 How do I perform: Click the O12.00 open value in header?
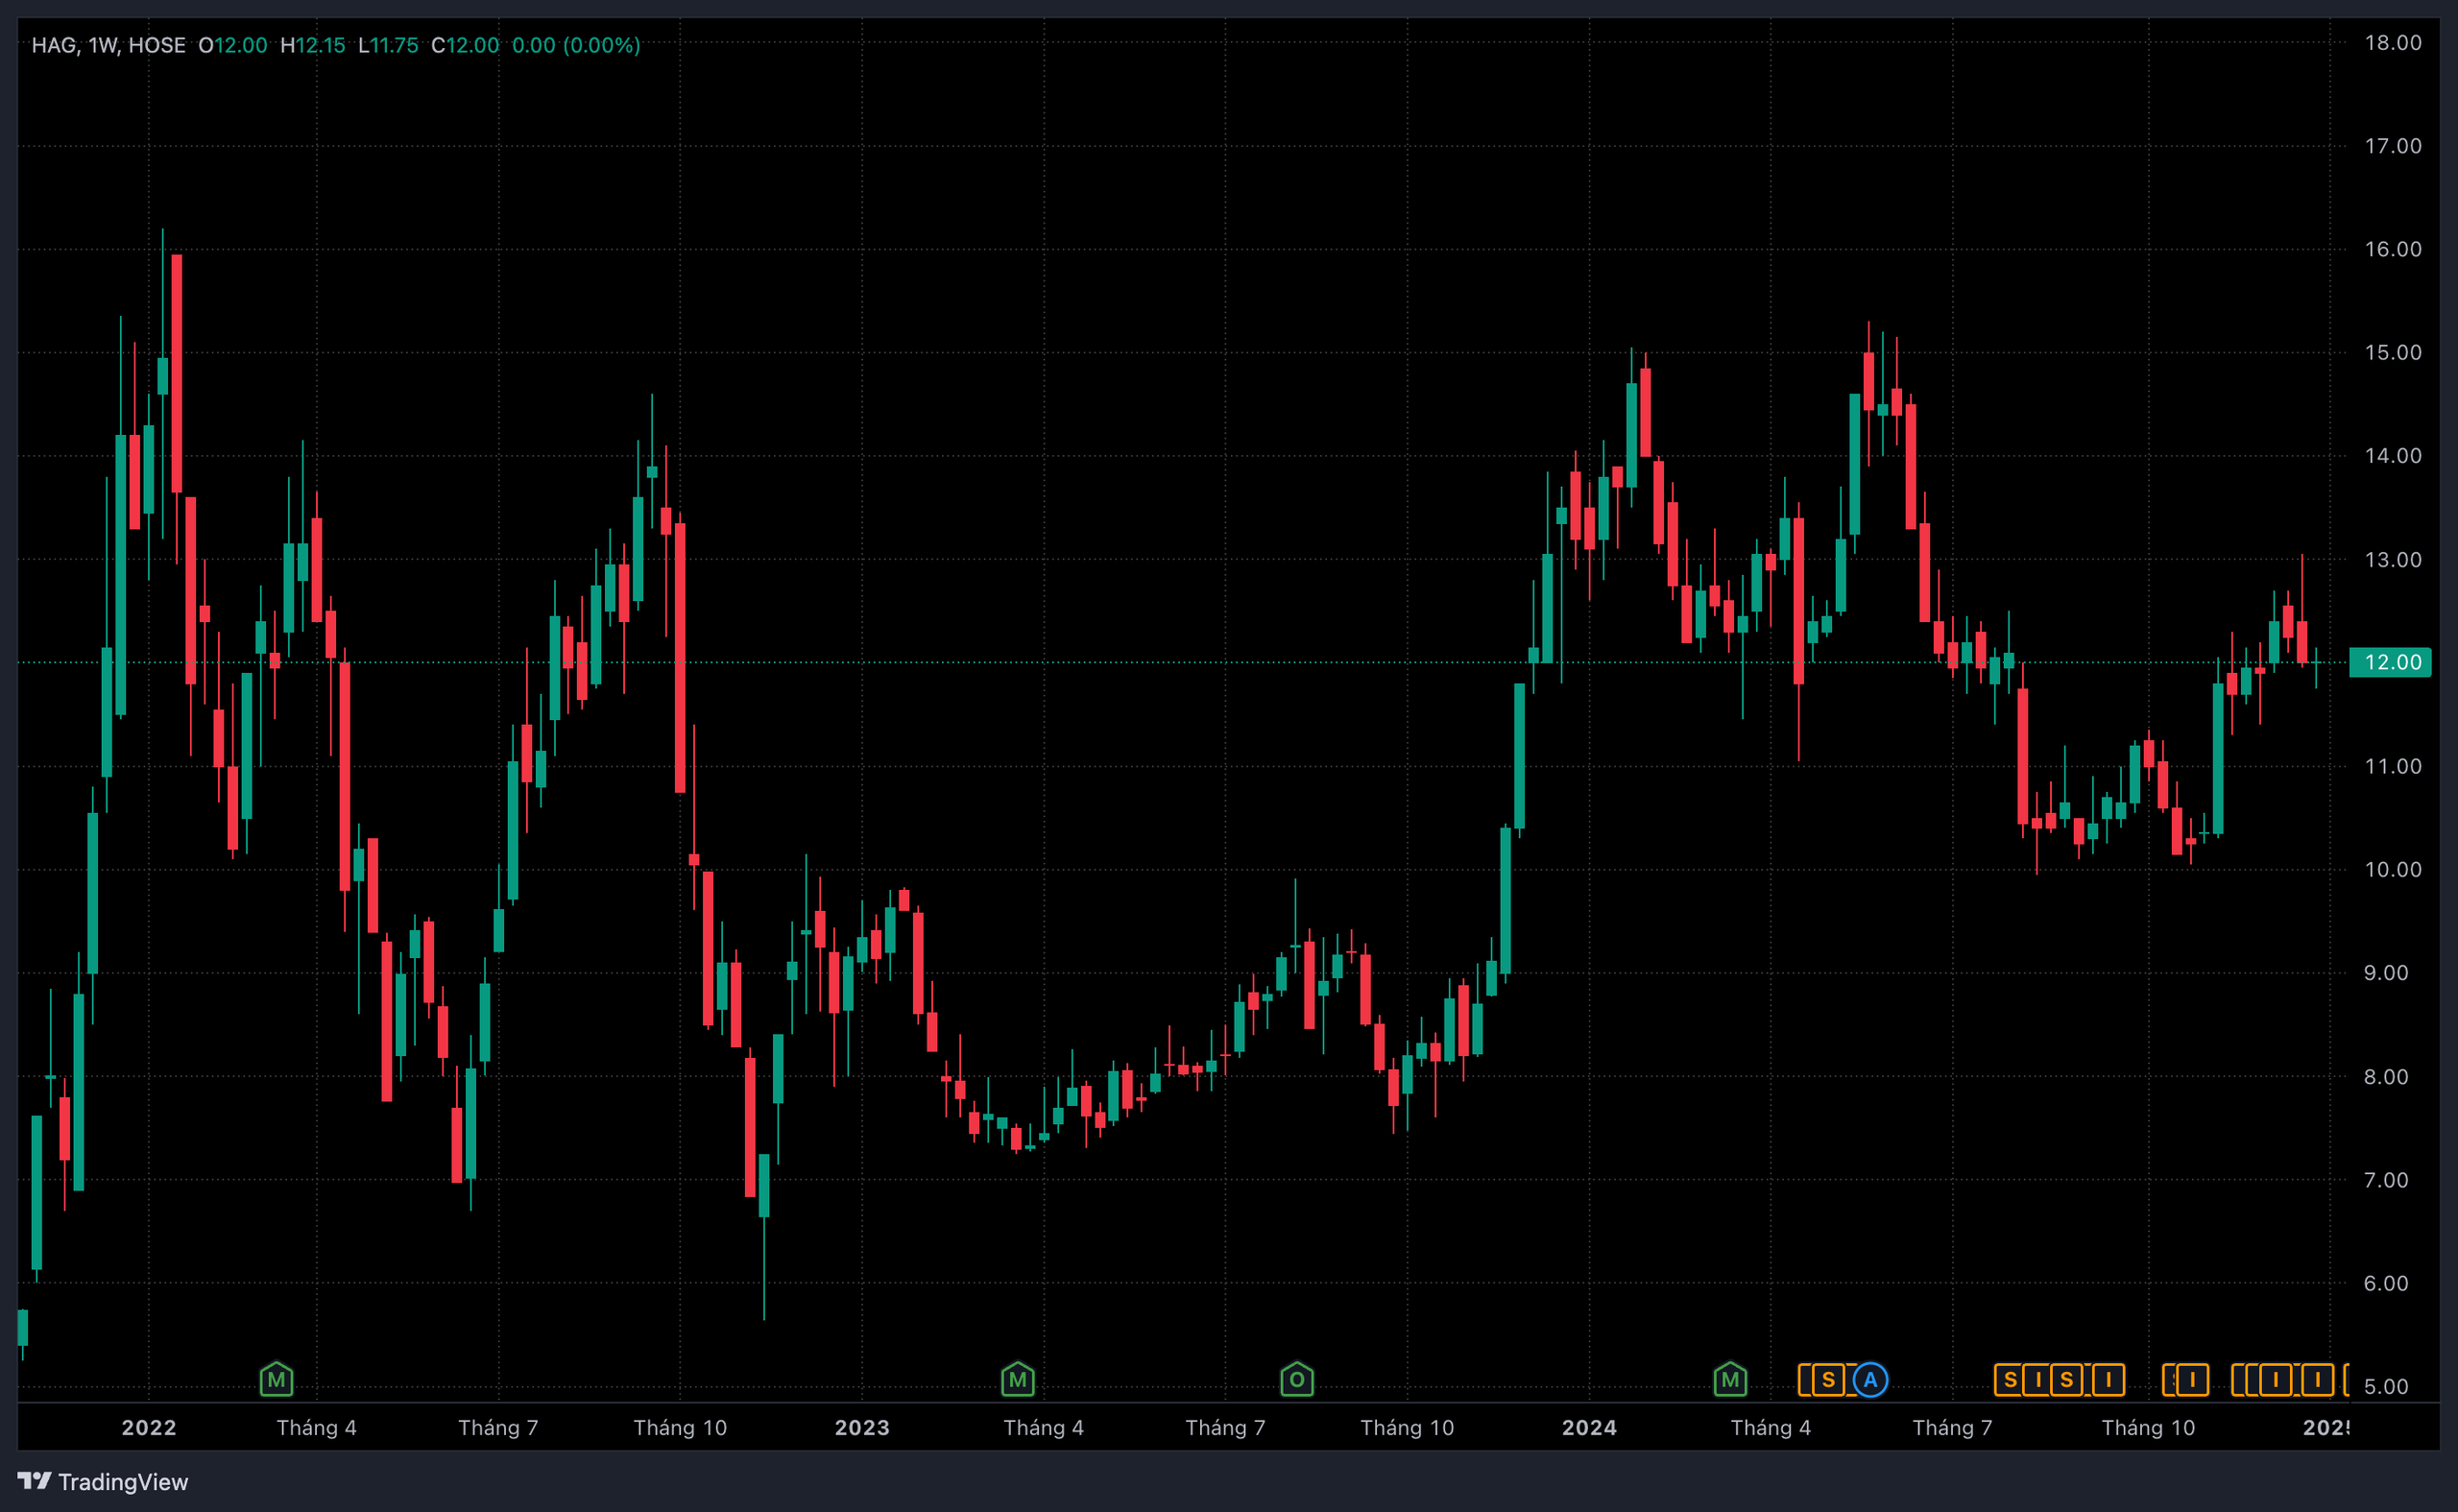(x=233, y=45)
